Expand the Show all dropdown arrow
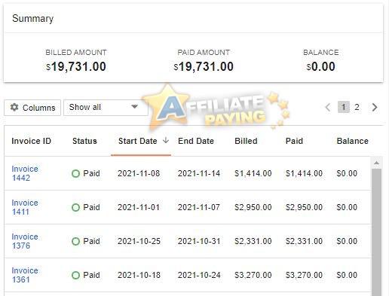This screenshot has height=296, width=389. tap(135, 107)
